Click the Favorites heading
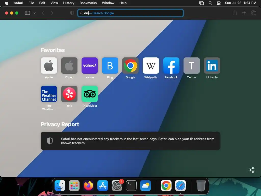The width and height of the screenshot is (261, 196). click(53, 50)
